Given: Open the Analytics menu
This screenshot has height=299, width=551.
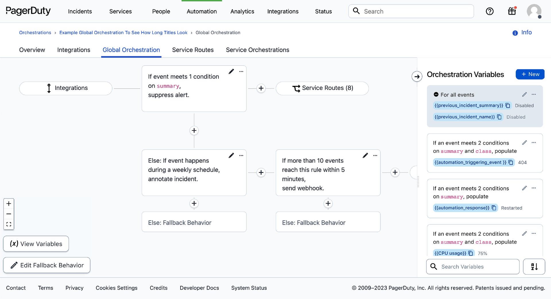Looking at the screenshot, I should 242,11.
